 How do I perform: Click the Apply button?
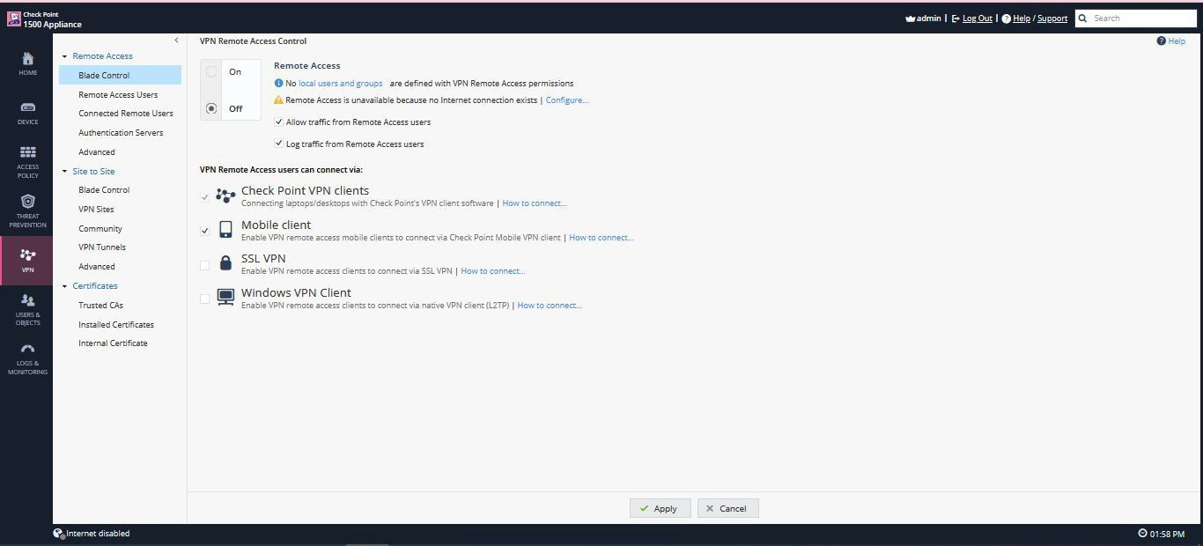(660, 508)
